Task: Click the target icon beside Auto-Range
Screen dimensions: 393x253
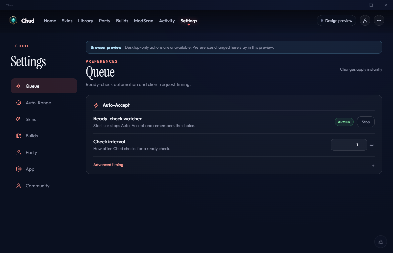Action: point(19,103)
